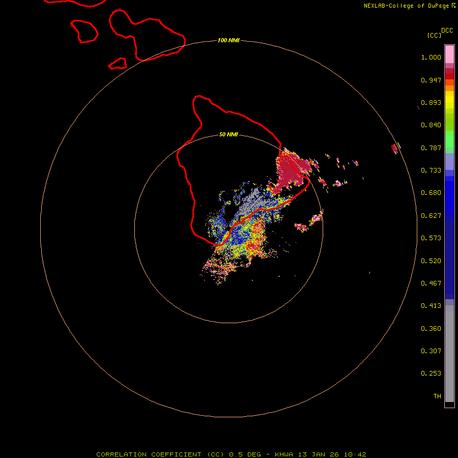Select the 0.680 legend value
This screenshot has width=458, height=458.
coord(431,193)
